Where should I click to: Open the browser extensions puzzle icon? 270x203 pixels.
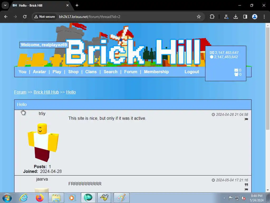[x=212, y=17]
